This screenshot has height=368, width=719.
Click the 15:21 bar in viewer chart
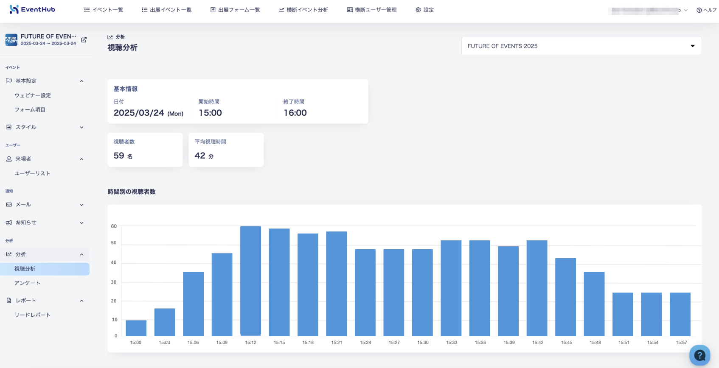[337, 284]
